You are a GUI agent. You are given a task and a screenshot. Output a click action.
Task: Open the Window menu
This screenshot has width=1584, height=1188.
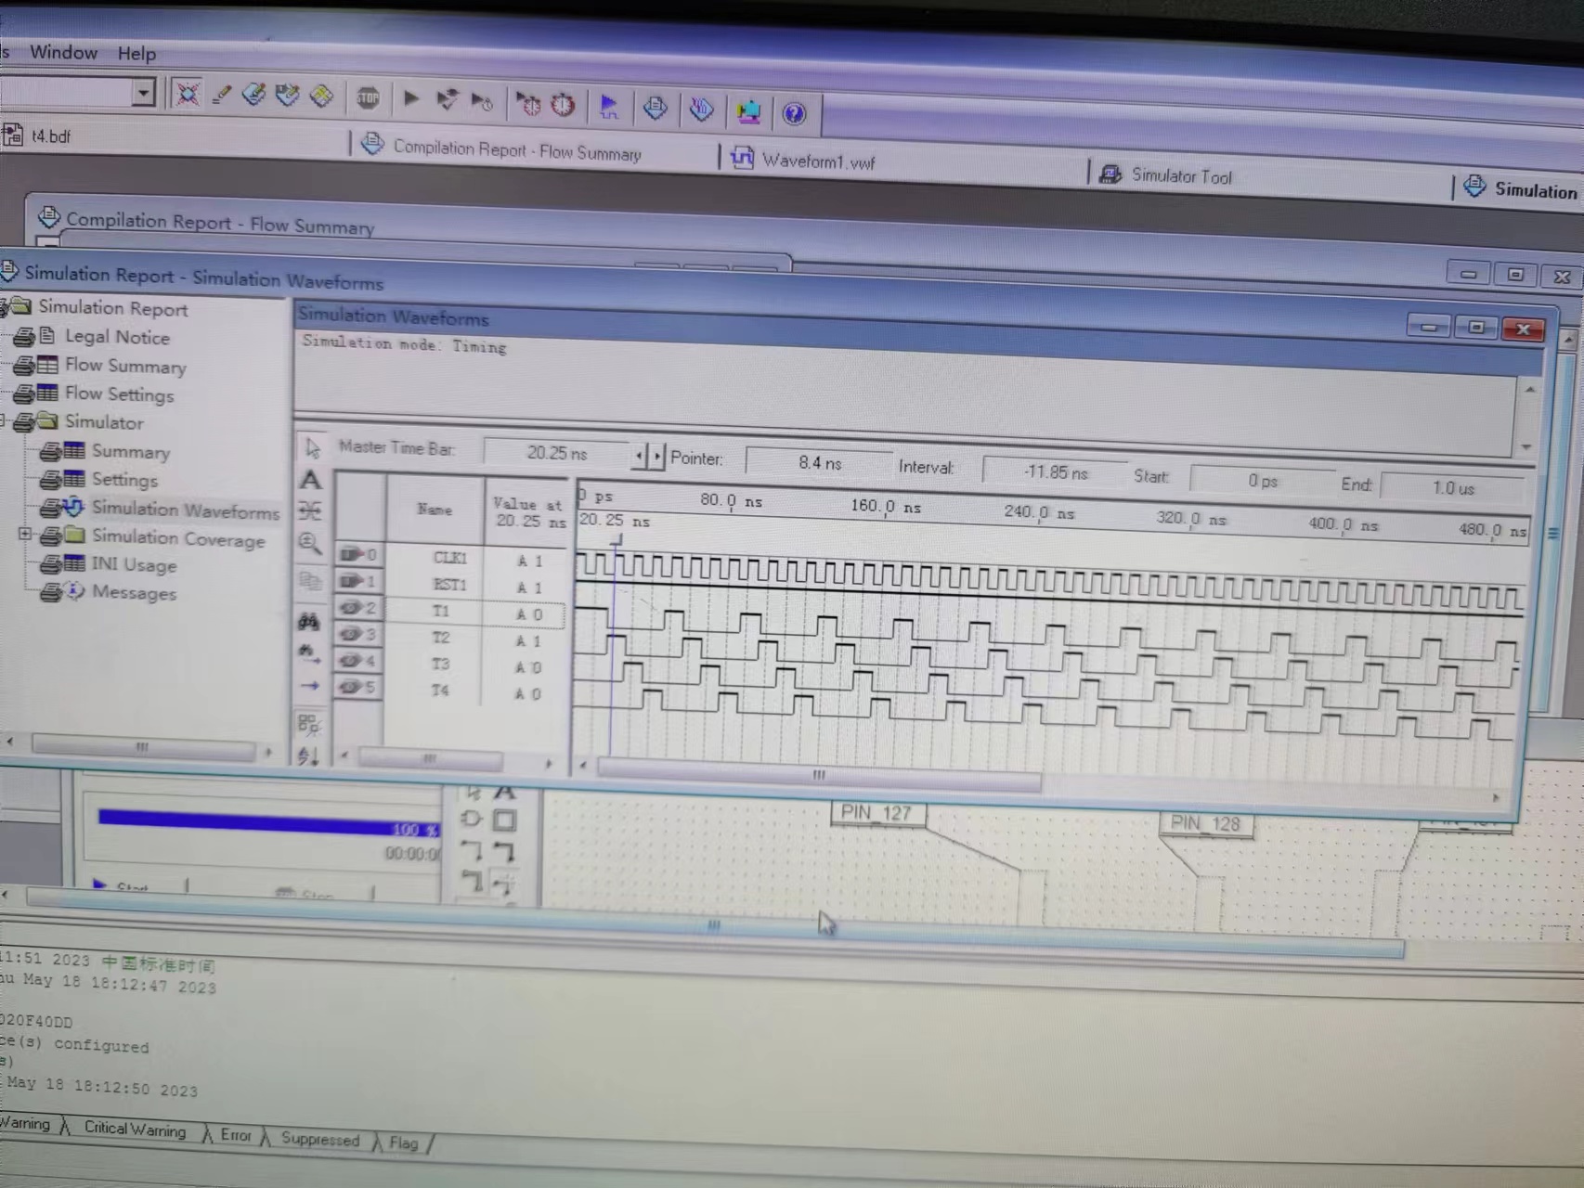tap(63, 52)
